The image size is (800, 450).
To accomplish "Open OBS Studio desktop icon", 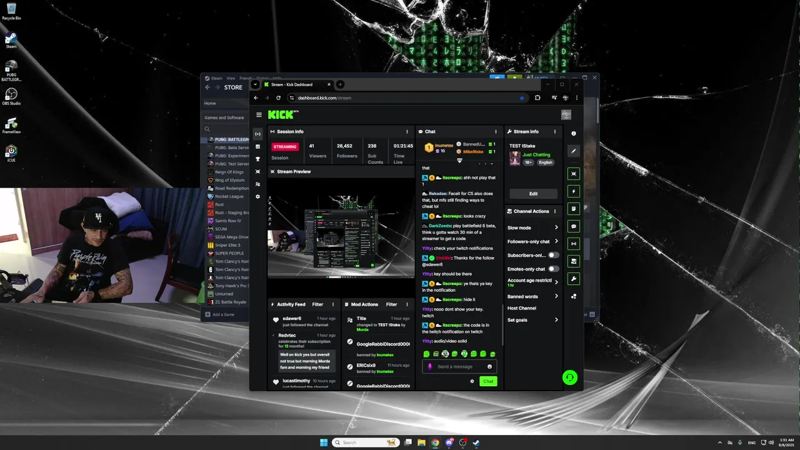I will click(11, 97).
